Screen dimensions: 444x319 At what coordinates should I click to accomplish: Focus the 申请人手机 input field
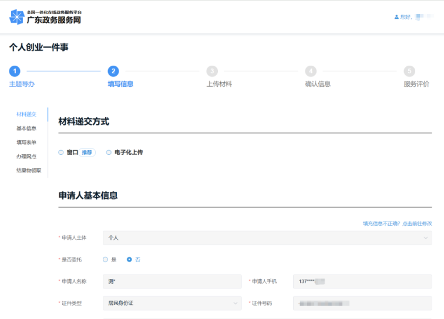click(362, 281)
